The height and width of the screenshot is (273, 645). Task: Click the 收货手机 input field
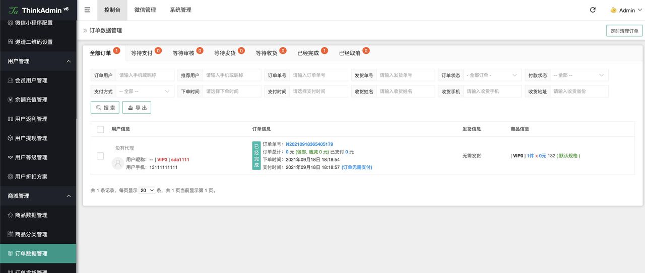pyautogui.click(x=492, y=92)
